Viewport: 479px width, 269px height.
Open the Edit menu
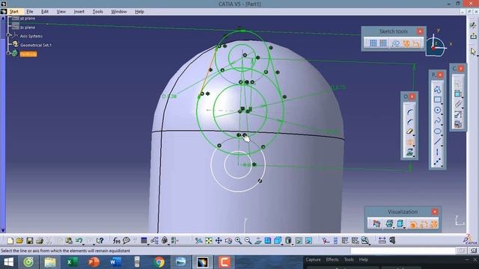point(45,12)
